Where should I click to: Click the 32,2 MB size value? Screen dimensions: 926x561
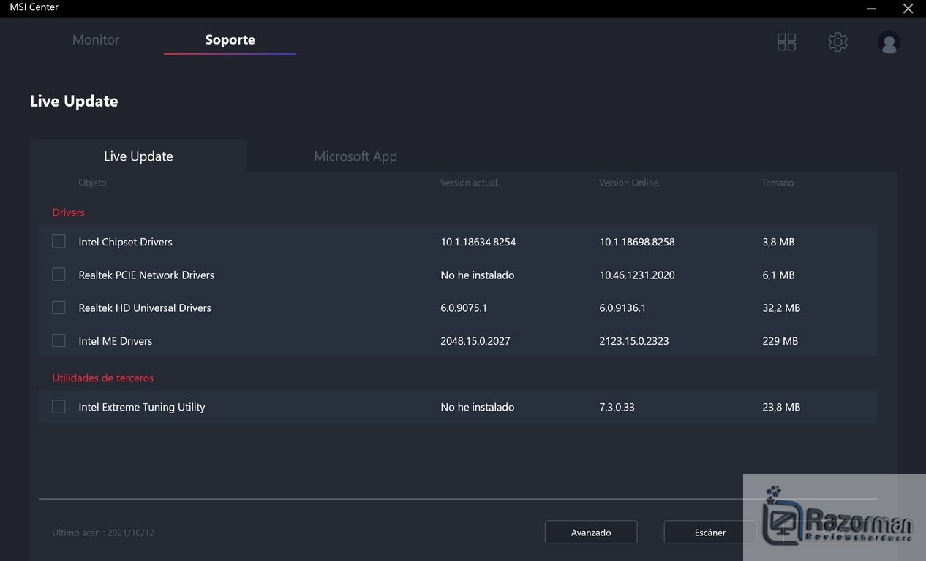coord(781,308)
